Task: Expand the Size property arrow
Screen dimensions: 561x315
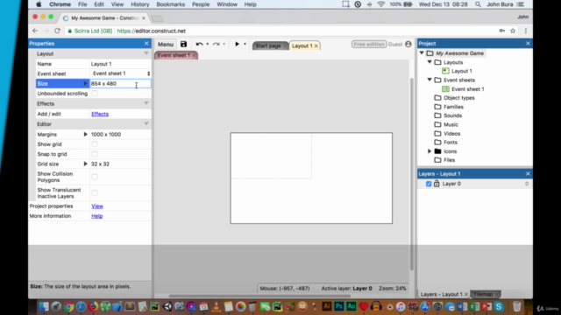Action: coord(86,84)
